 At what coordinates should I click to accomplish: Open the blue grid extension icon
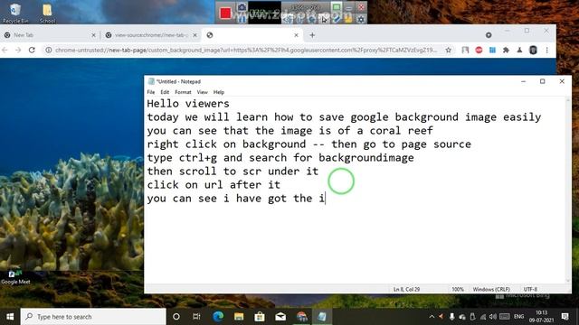tap(492, 50)
